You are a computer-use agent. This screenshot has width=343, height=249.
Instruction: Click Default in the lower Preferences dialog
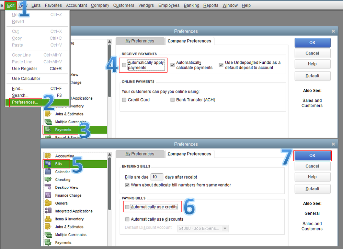[x=312, y=189]
